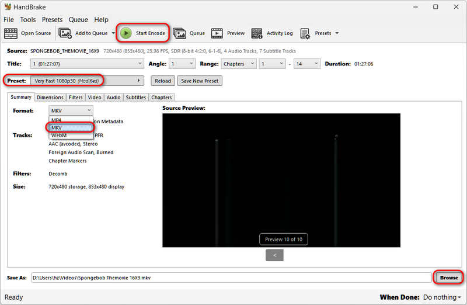Image resolution: width=467 pixels, height=305 pixels.
Task: Switch to the Video tab
Action: (x=95, y=98)
